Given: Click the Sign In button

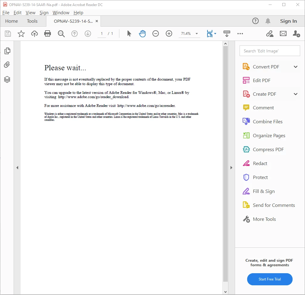Looking at the screenshot, I should coord(288,21).
